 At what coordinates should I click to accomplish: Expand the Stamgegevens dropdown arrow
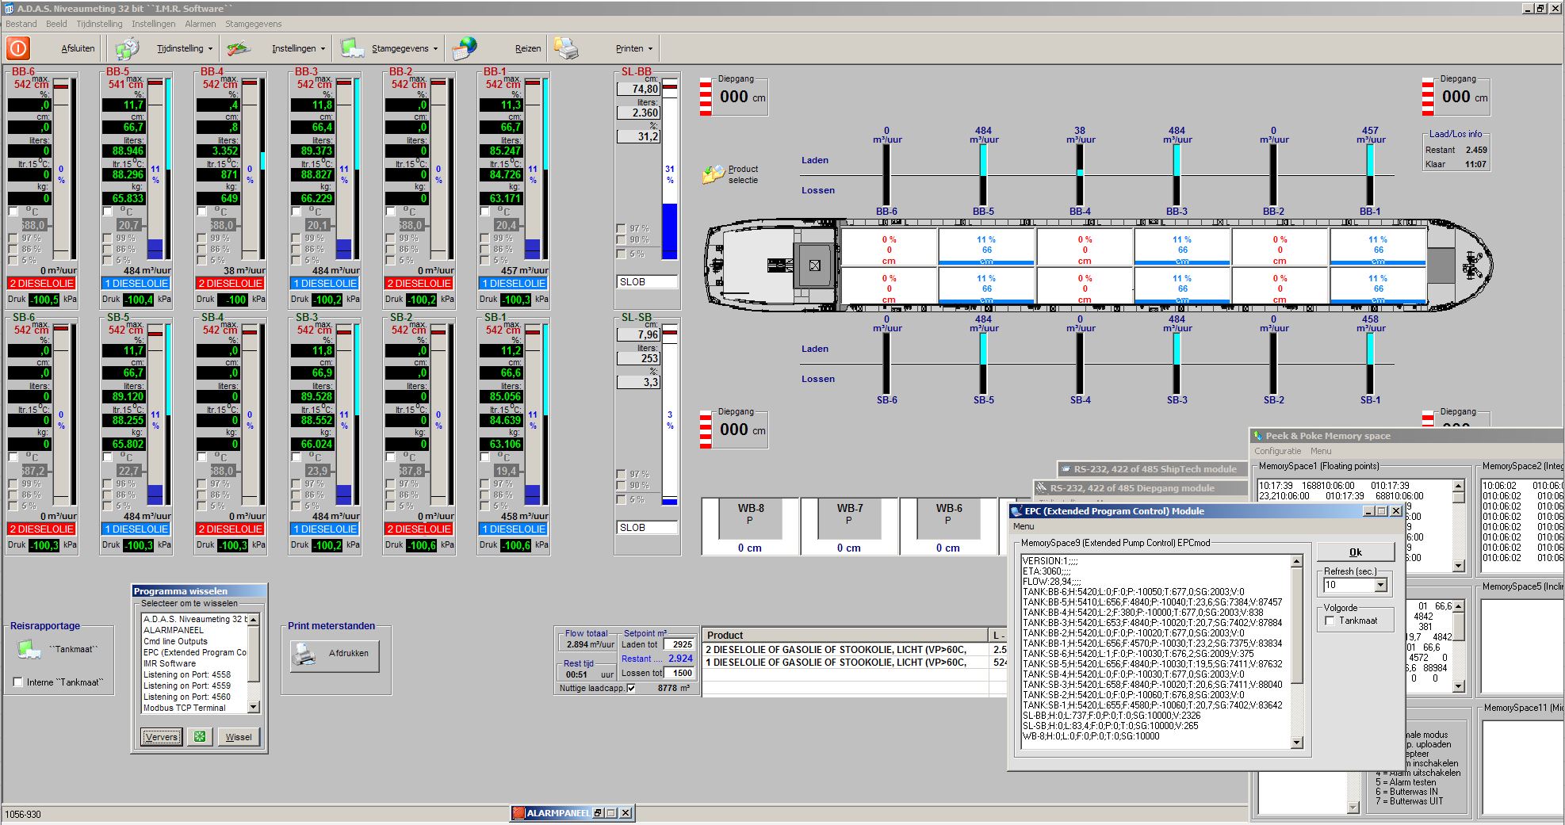point(435,49)
